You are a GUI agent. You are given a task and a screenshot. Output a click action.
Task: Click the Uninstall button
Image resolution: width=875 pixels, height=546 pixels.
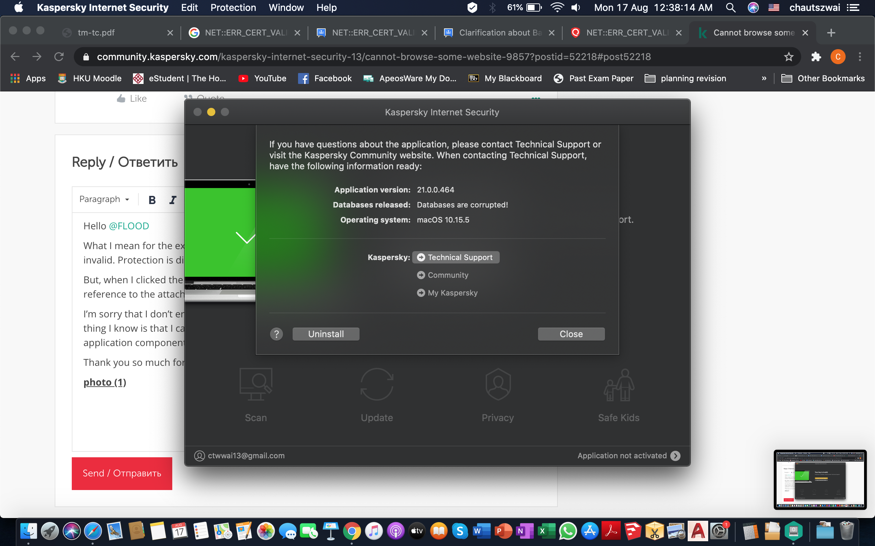pos(326,334)
